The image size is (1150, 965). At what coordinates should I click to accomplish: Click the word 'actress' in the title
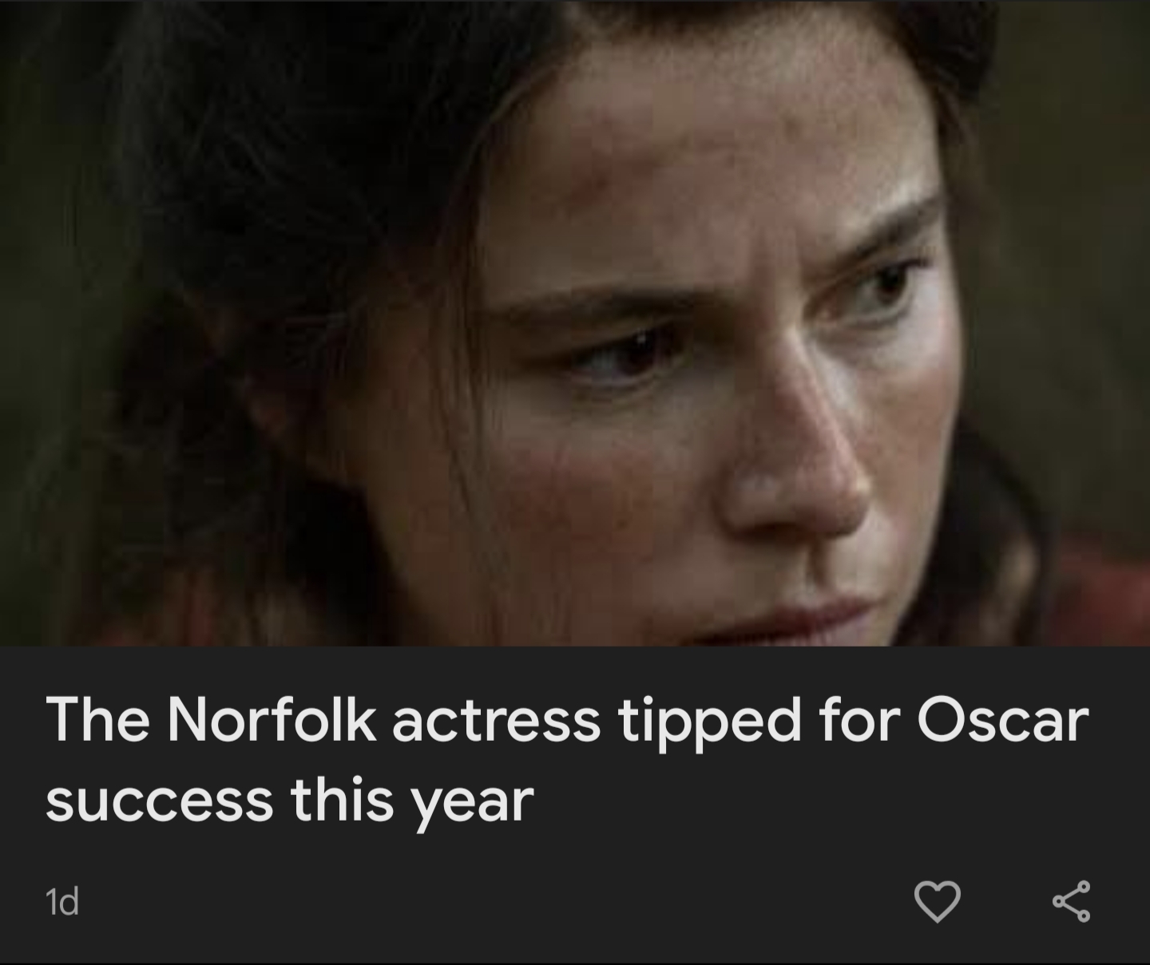pyautogui.click(x=495, y=720)
